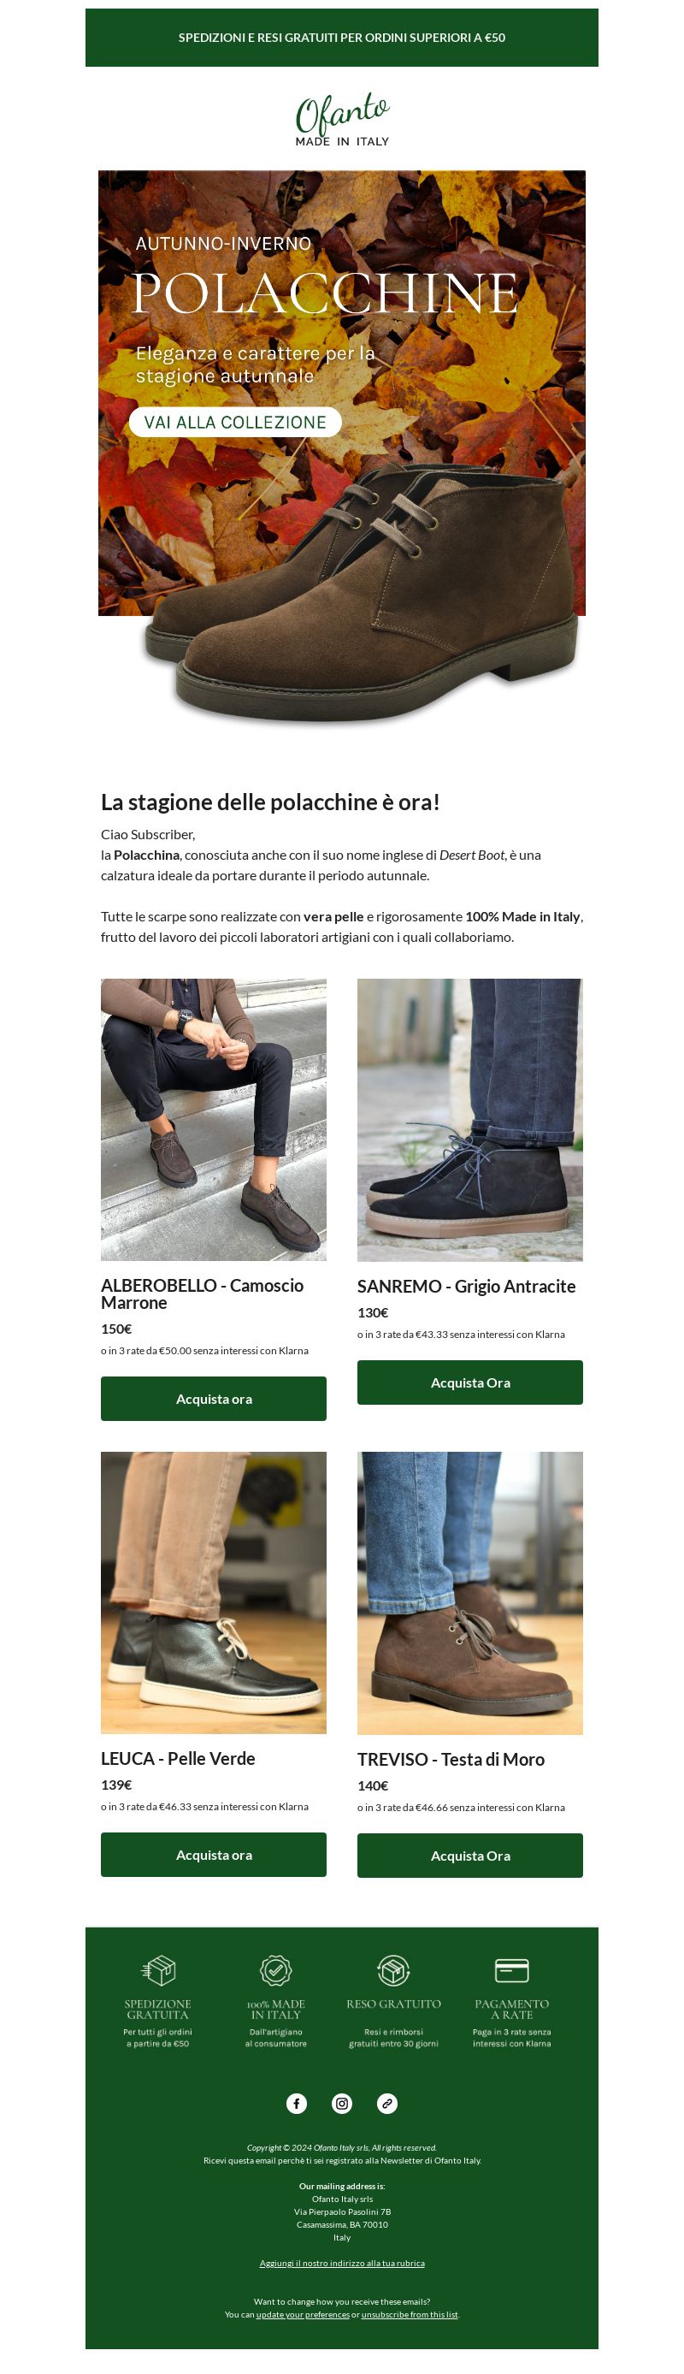Open the ALBEROBELLO shoe product photo
Viewport: 684px width, 2374px height.
click(x=214, y=1119)
